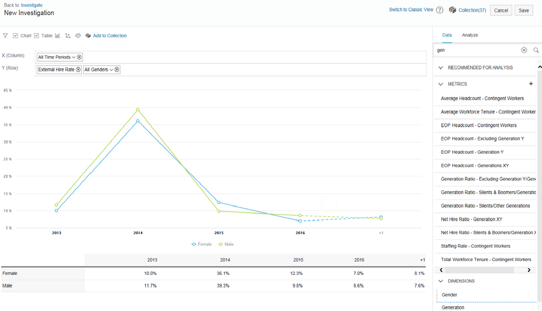Click the Female 2016 data point
542x311 pixels.
(300, 221)
